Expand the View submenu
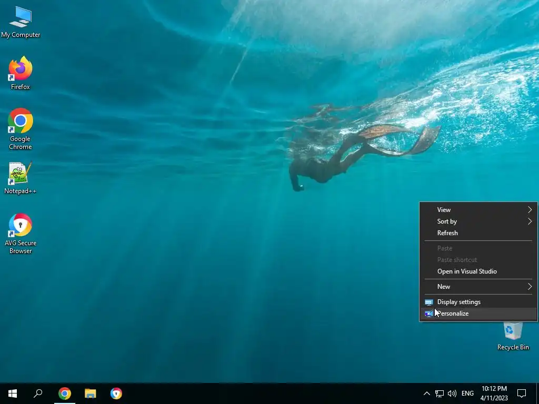The height and width of the screenshot is (404, 539). click(x=478, y=209)
